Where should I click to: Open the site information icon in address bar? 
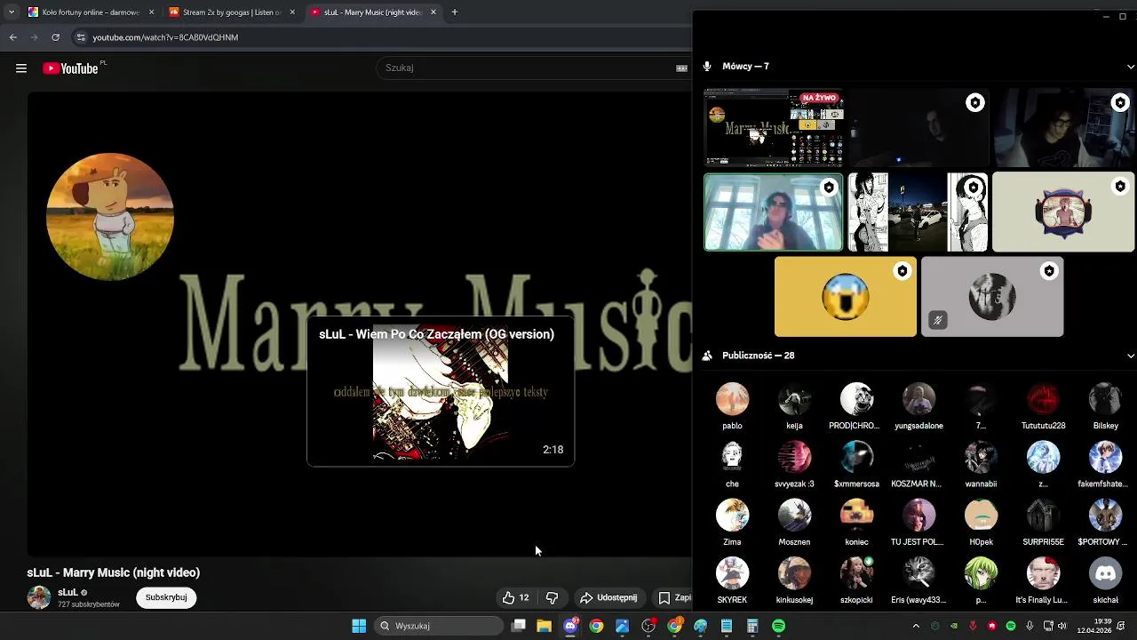81,37
